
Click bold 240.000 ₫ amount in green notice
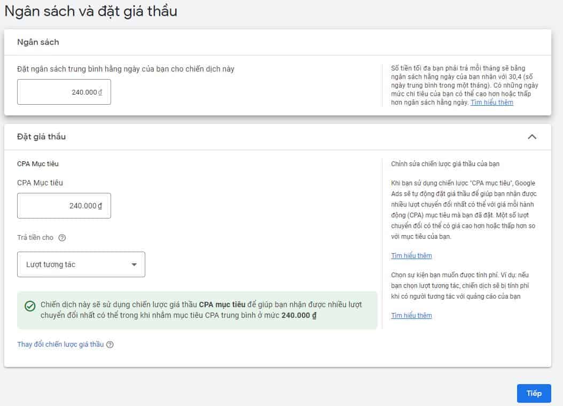click(x=299, y=315)
